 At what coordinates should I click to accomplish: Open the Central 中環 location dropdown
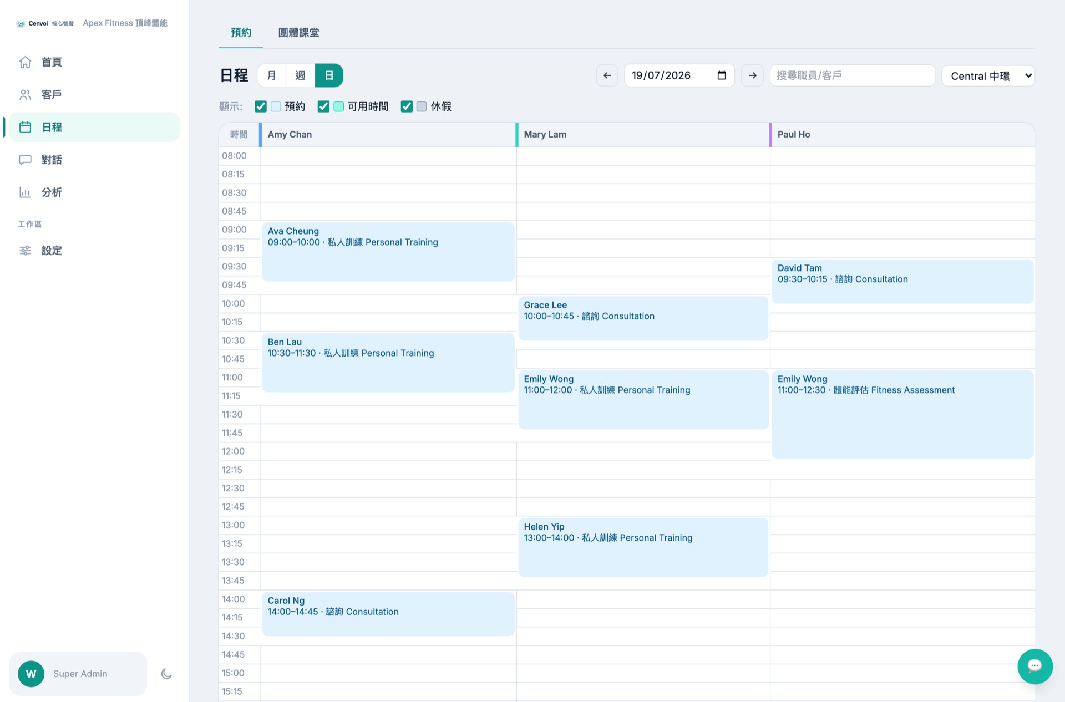click(988, 75)
